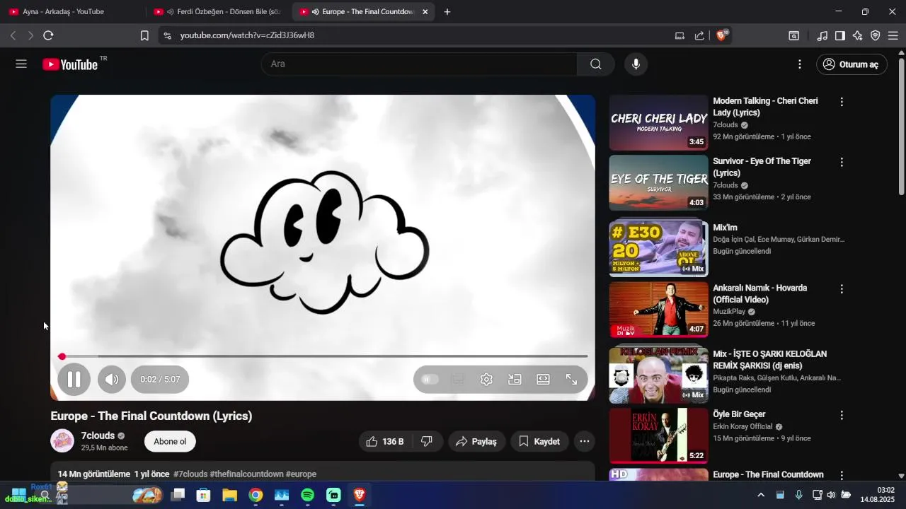Open options menu for Cheri Cheri Lady video
Screen dimensions: 906x509
(x=842, y=102)
